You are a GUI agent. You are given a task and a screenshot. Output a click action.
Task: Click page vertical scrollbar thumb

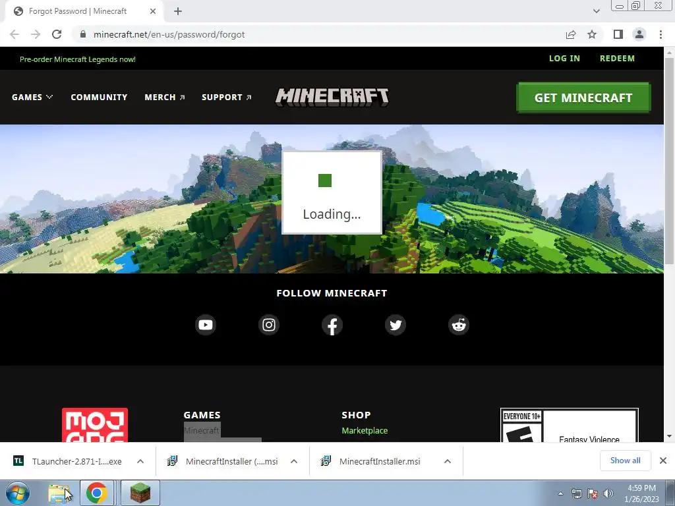pyautogui.click(x=670, y=161)
